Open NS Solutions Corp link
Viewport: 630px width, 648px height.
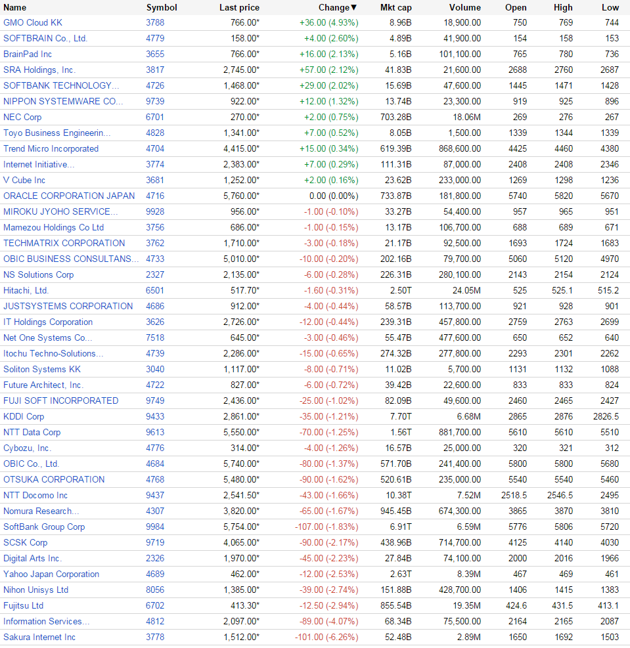pos(39,274)
